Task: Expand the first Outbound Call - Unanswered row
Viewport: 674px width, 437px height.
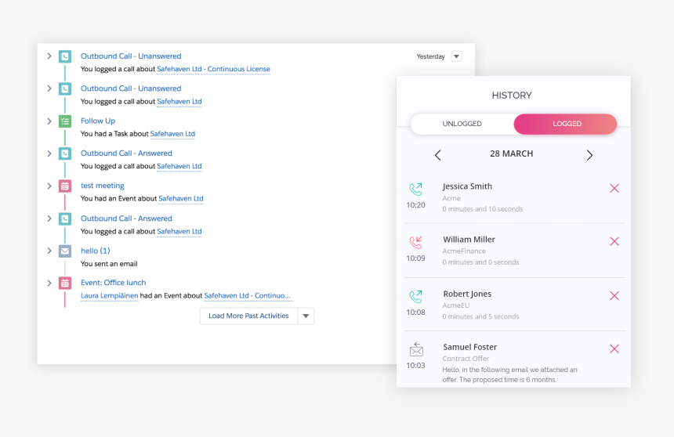Action: (49, 56)
